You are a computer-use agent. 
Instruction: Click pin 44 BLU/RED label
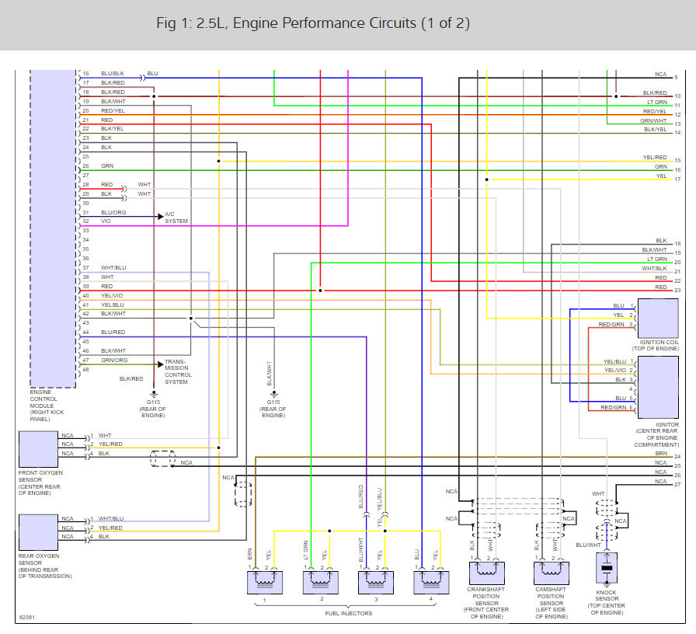[x=113, y=332]
